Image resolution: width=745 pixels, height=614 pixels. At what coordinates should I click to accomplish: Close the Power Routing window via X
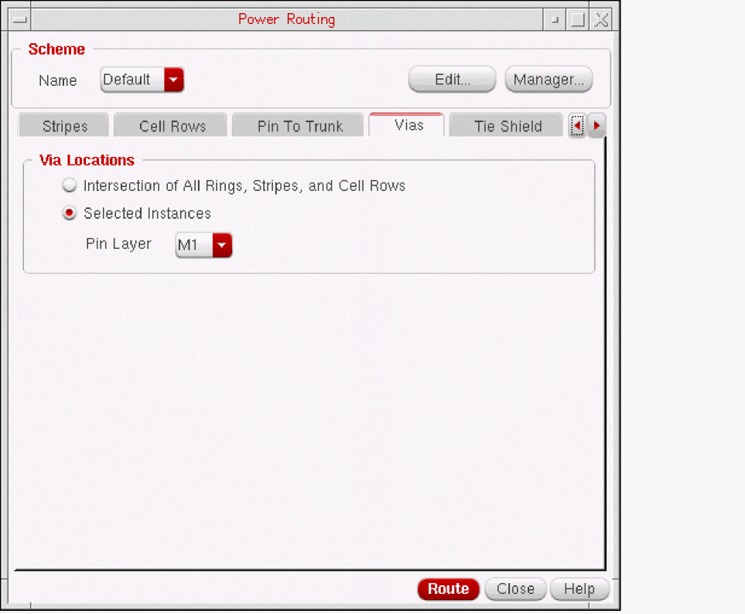click(601, 20)
